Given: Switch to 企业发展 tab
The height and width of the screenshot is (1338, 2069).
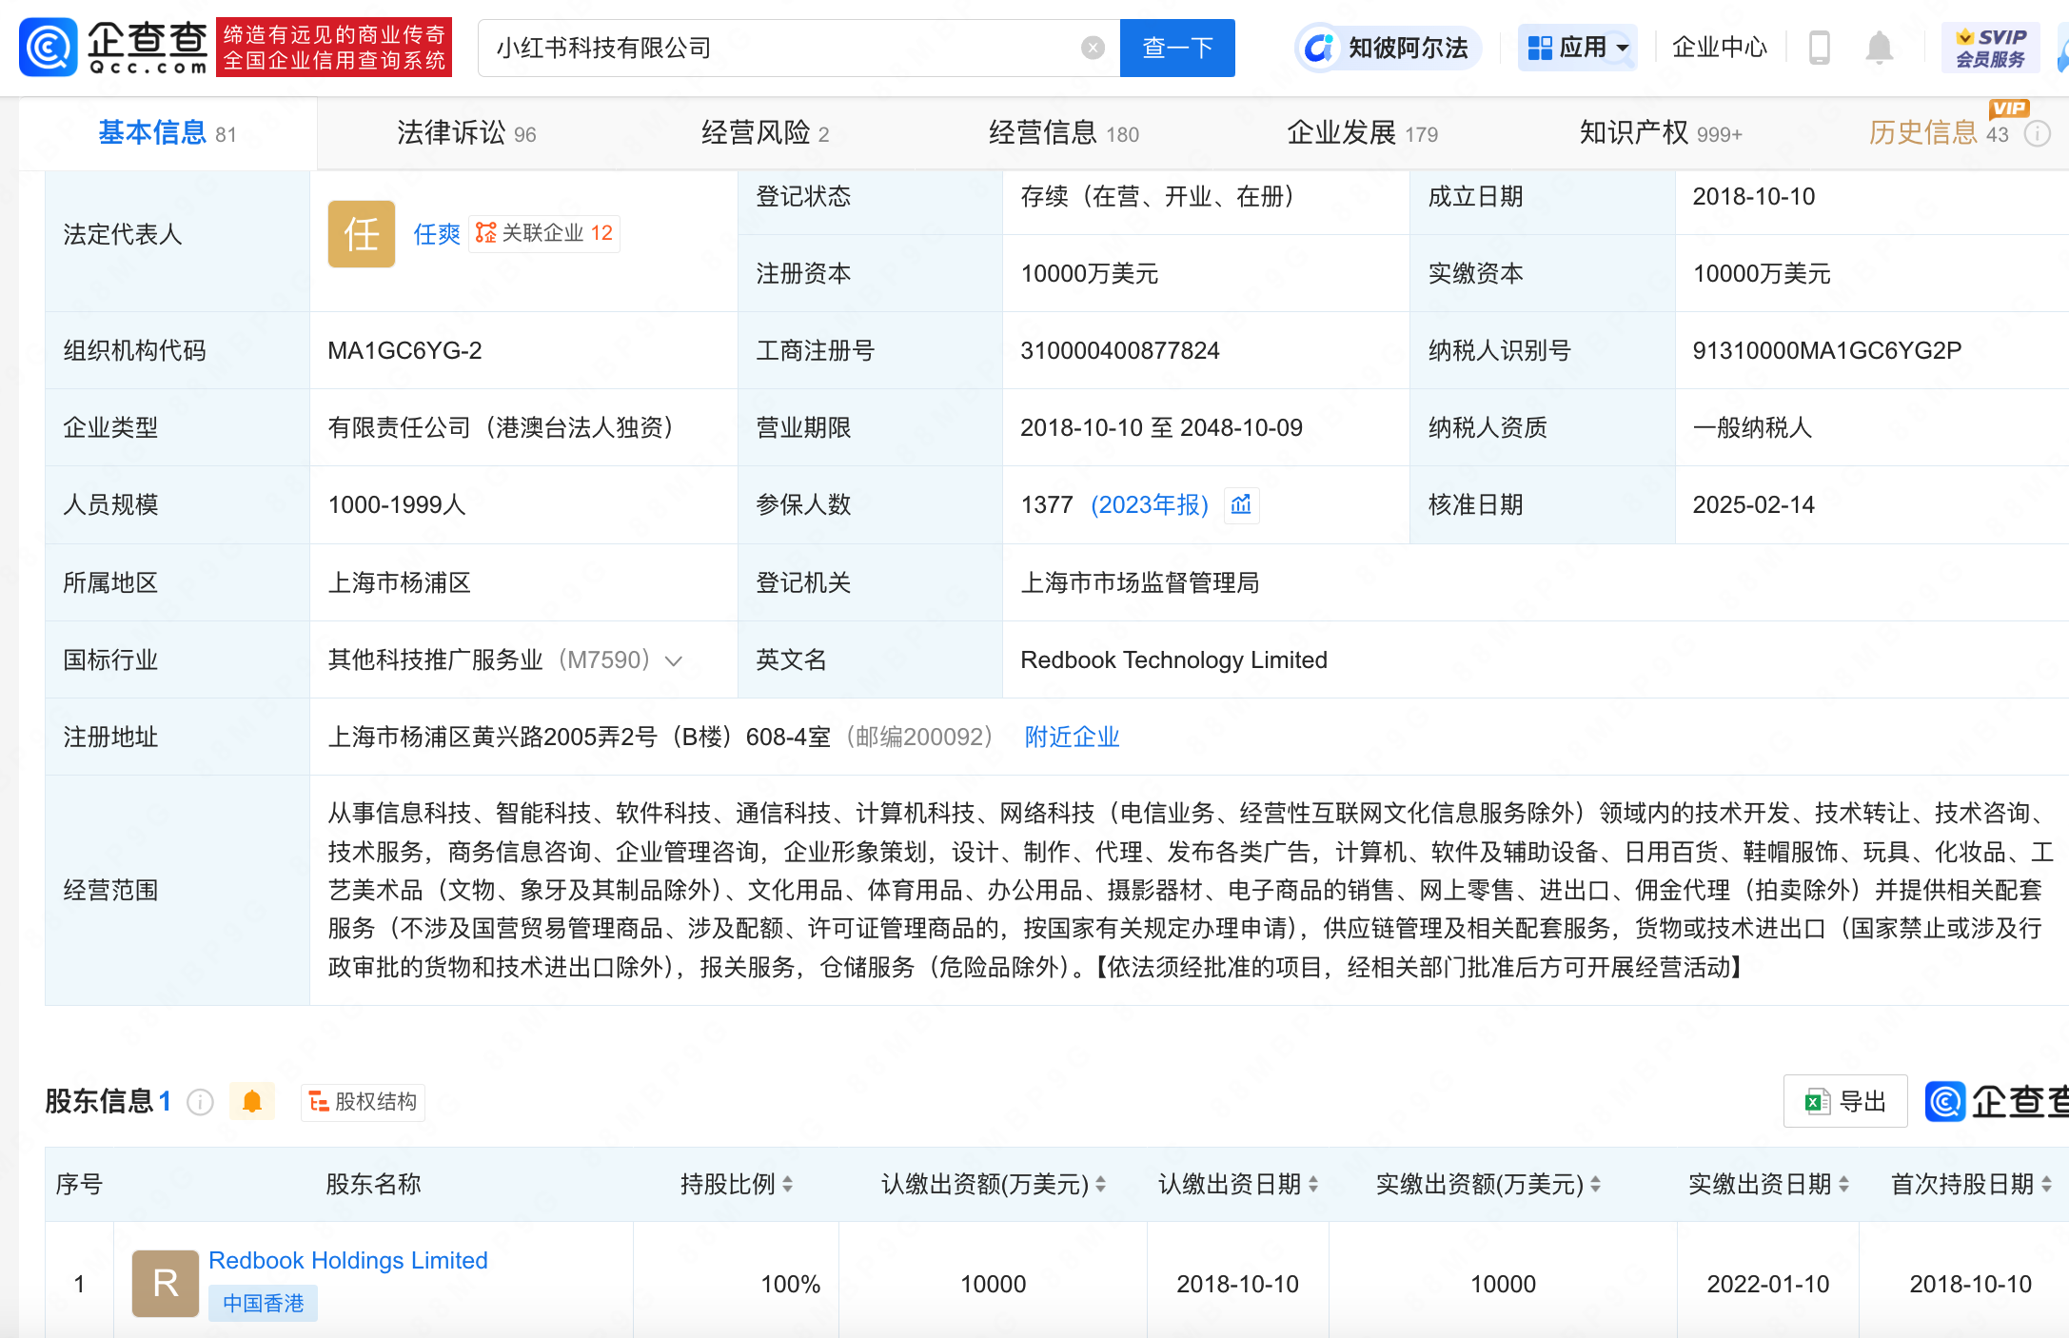Looking at the screenshot, I should tap(1362, 133).
